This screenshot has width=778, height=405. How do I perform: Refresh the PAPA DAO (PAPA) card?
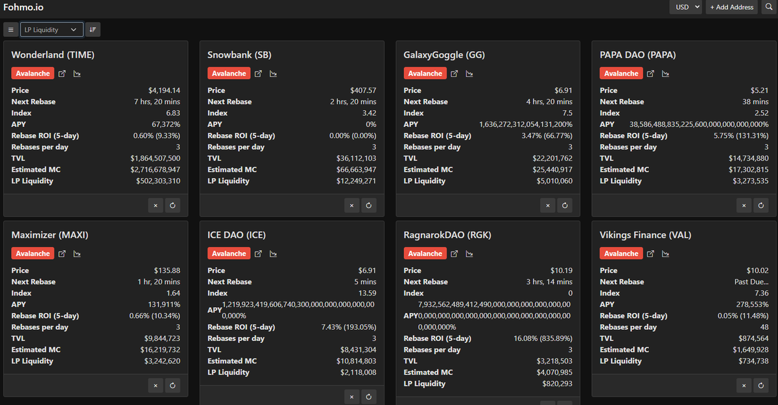click(761, 205)
